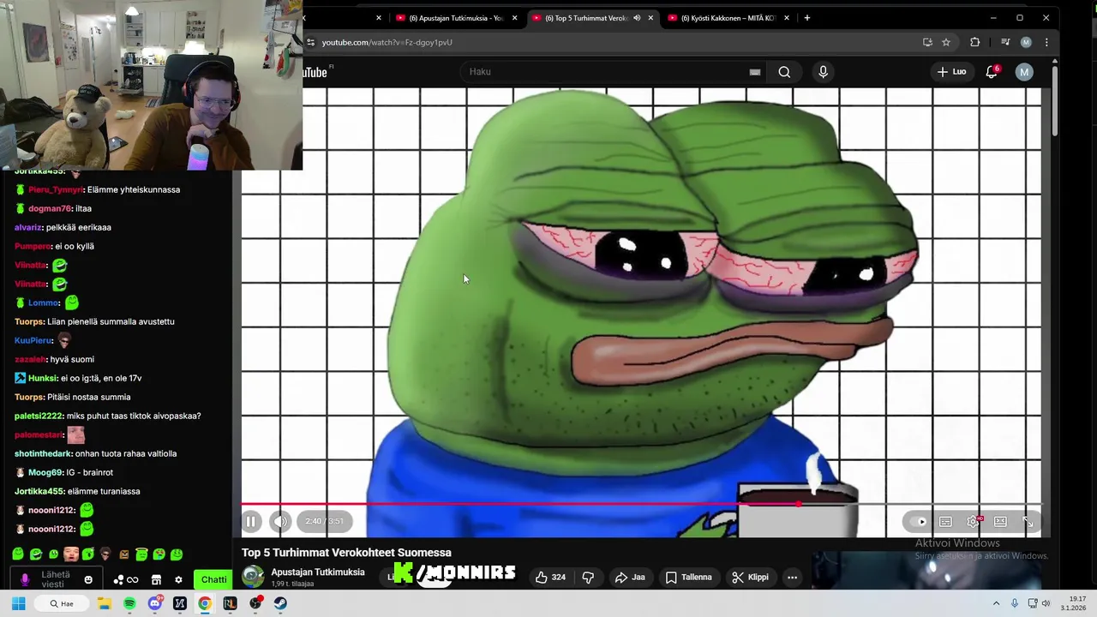Install app icon in address bar
Image resolution: width=1097 pixels, height=617 pixels.
[x=927, y=42]
